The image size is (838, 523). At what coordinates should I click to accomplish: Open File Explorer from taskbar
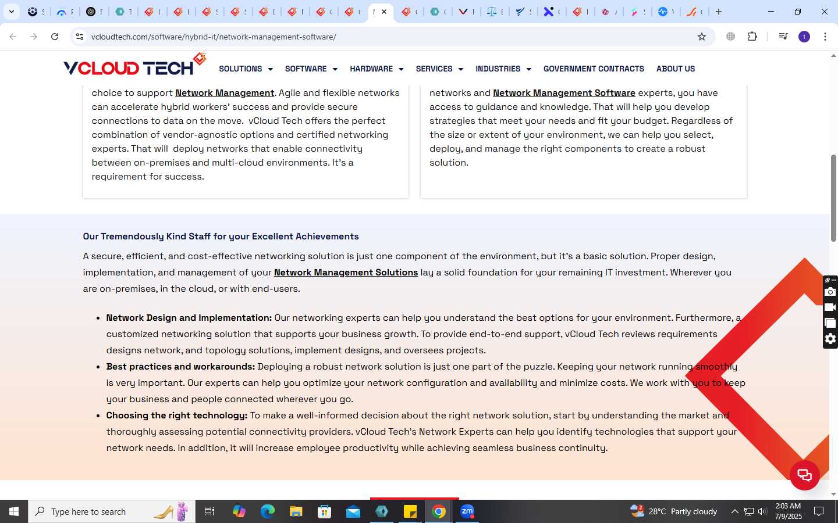296,511
